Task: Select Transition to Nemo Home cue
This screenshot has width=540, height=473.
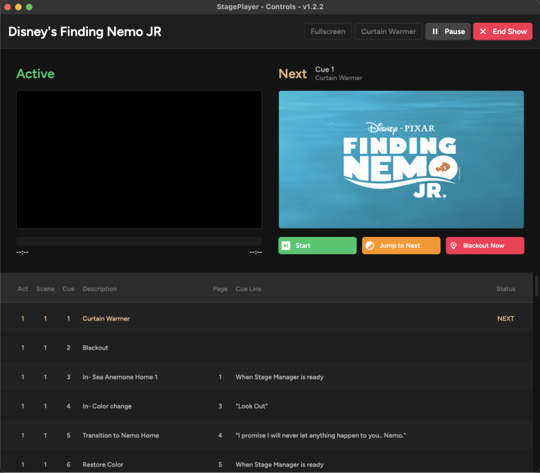Action: pos(266,435)
